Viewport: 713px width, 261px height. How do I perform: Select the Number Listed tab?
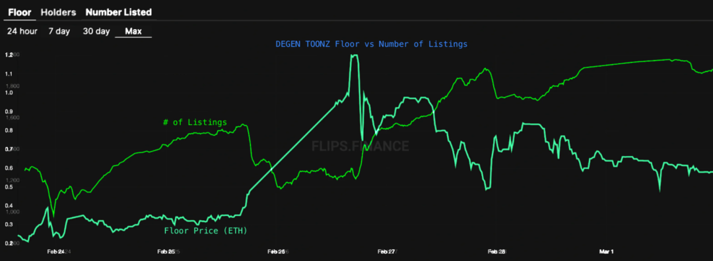[119, 13]
